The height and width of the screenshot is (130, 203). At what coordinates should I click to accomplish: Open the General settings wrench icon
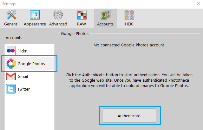tap(11, 15)
